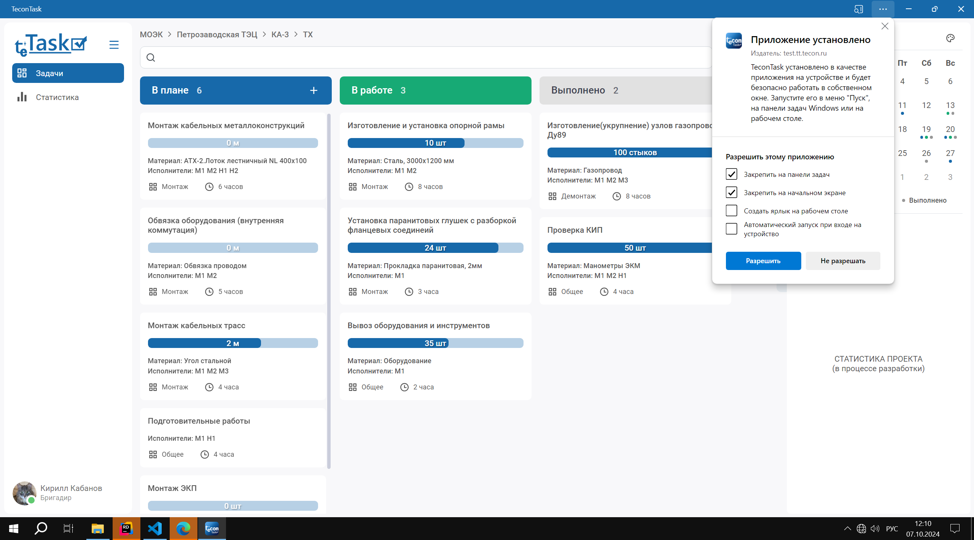Click "Монтаж кабельных трасс" 2 м progress bar
The image size is (974, 540).
232,343
